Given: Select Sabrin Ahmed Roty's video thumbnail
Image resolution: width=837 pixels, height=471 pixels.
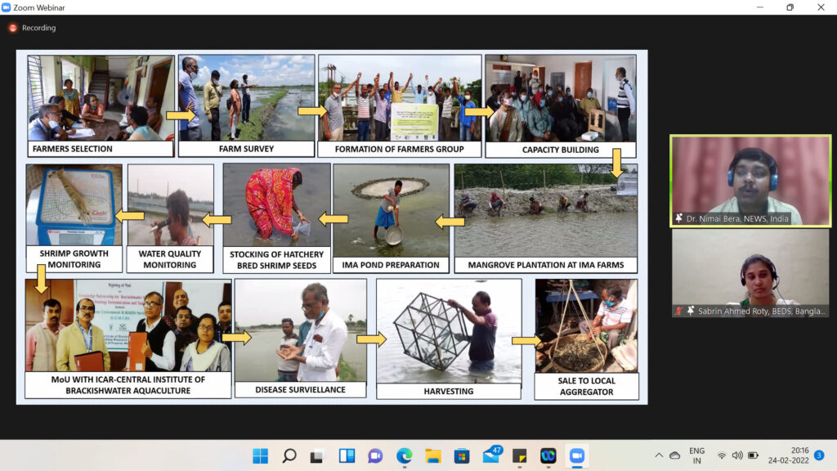Looking at the screenshot, I should [750, 273].
